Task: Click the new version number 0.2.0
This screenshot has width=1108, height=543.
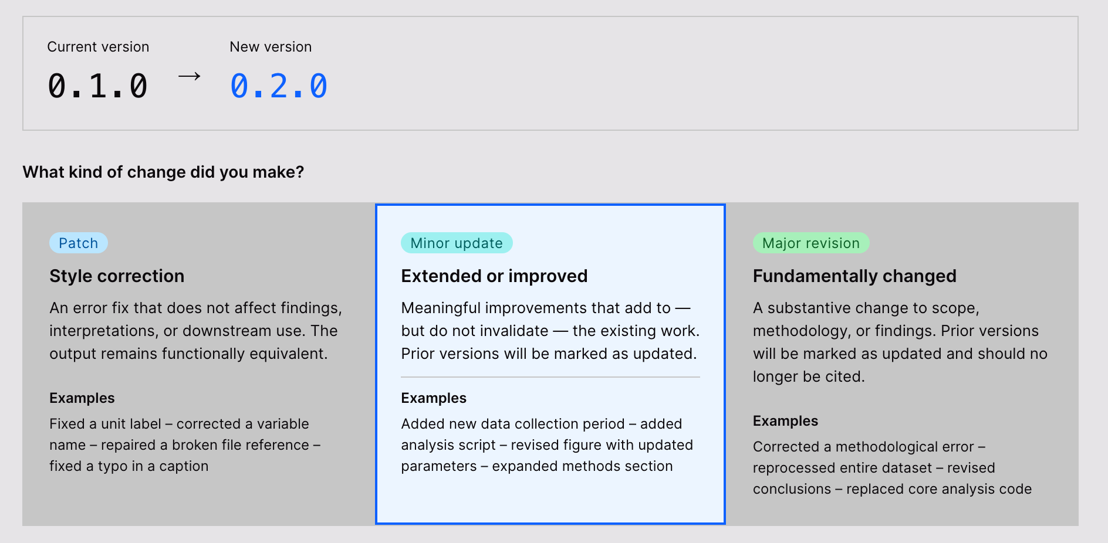Action: (x=279, y=86)
